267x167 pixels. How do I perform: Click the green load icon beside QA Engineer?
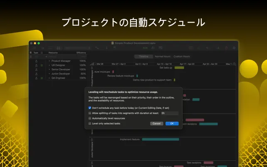coord(42,78)
